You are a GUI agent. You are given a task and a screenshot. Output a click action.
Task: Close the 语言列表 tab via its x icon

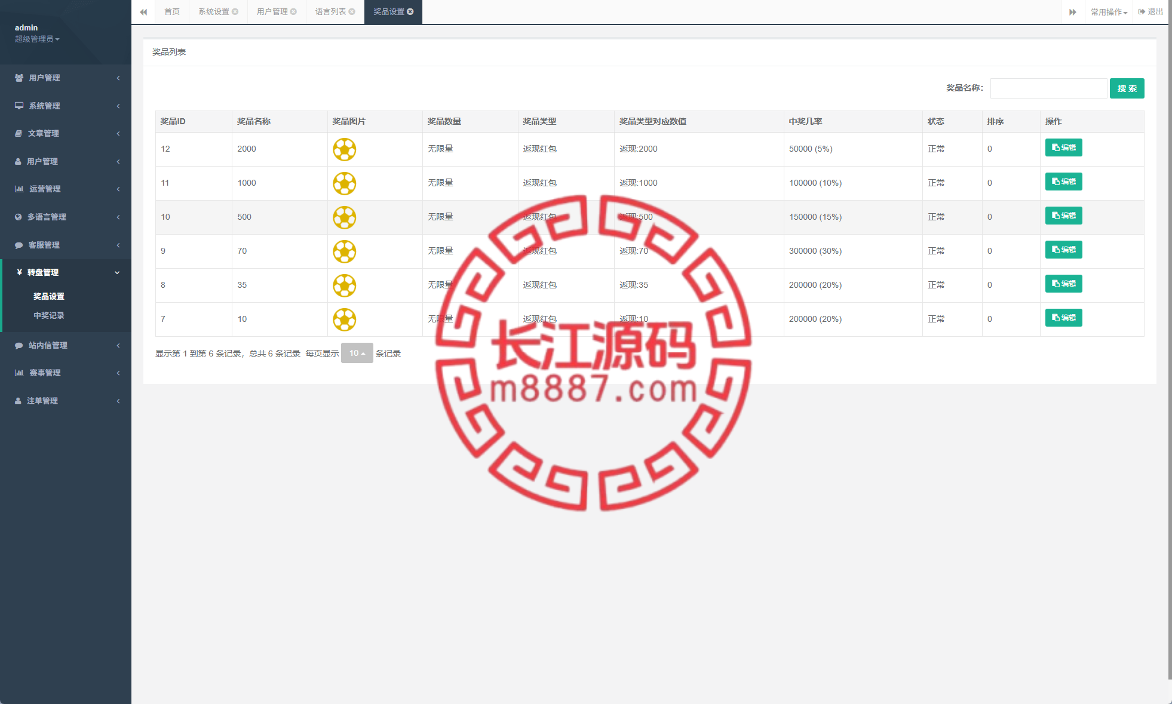352,12
